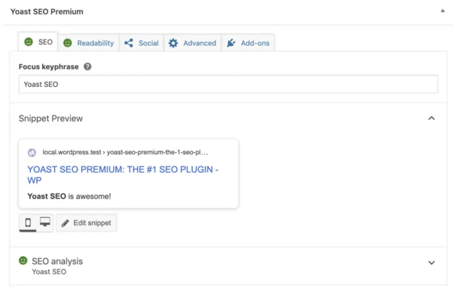Click the pencil icon on Edit snippet
The image size is (456, 290).
65,223
